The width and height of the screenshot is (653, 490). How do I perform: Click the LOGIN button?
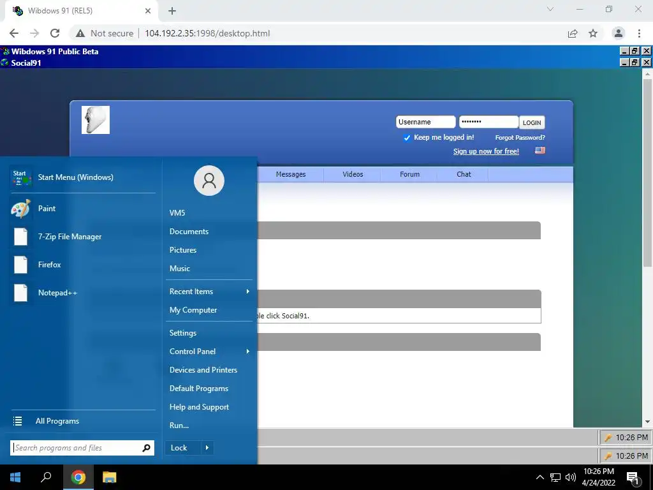tap(532, 122)
